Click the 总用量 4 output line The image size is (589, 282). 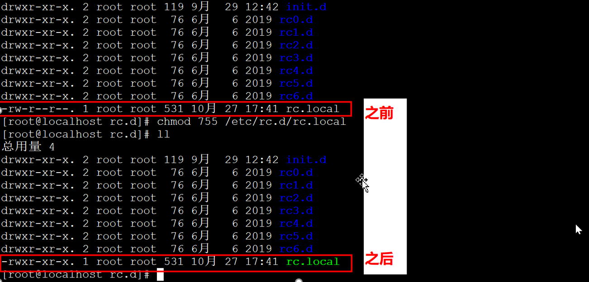28,147
